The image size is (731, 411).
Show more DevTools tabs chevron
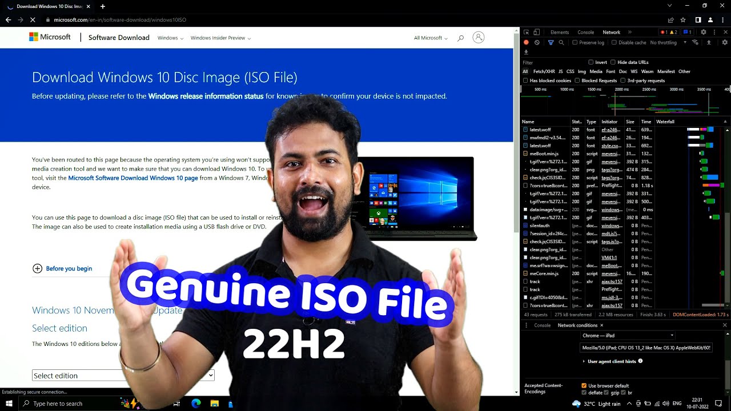pos(630,33)
